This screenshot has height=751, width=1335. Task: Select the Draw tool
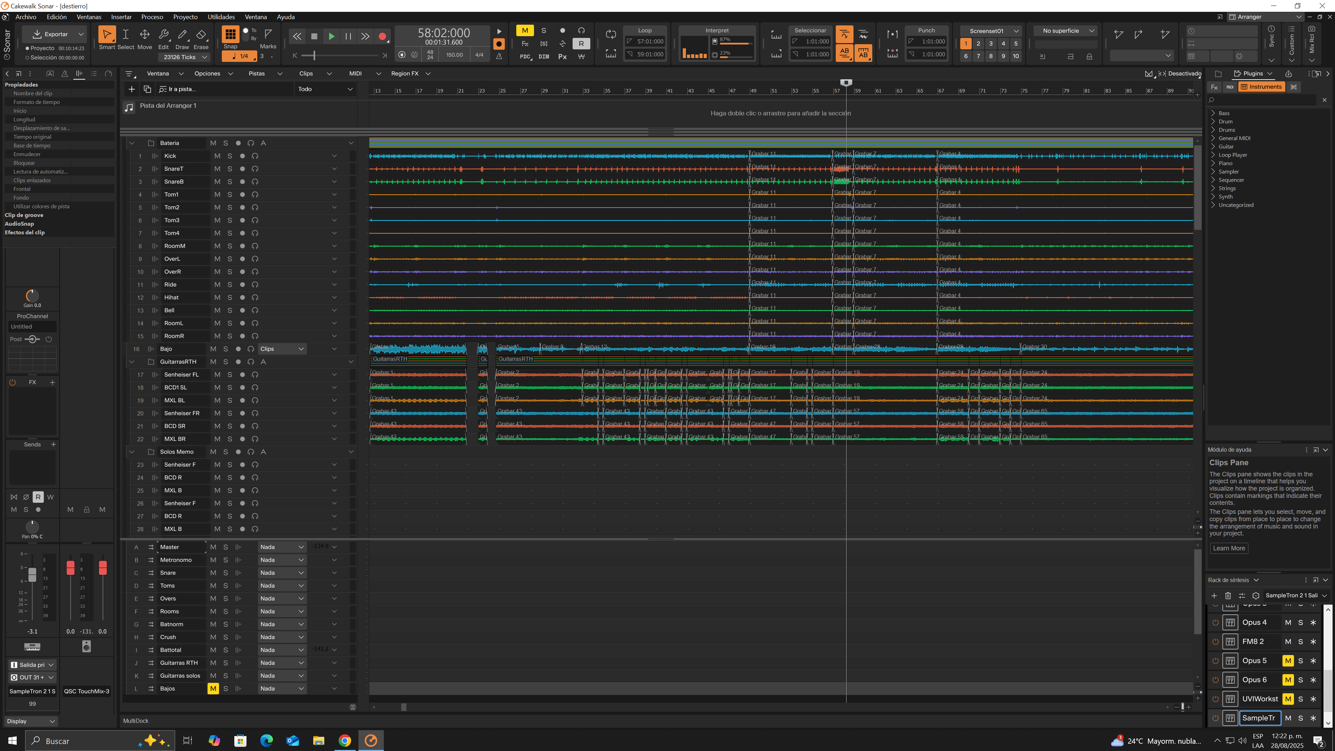point(183,35)
